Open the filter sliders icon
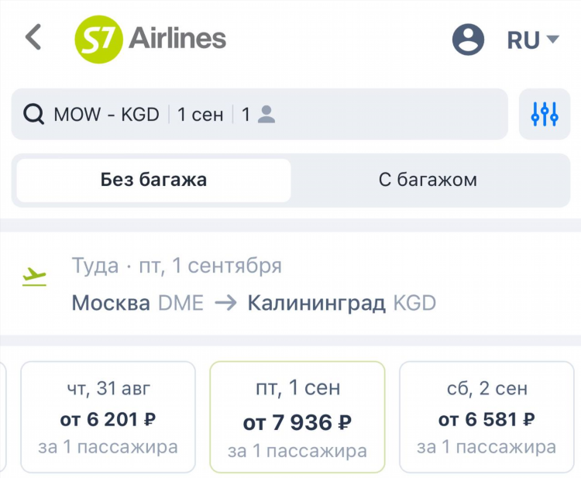Viewport: 581px width, 478px height. click(545, 114)
